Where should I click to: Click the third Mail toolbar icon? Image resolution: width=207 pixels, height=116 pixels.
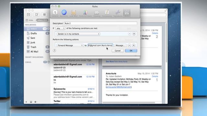click(45, 15)
